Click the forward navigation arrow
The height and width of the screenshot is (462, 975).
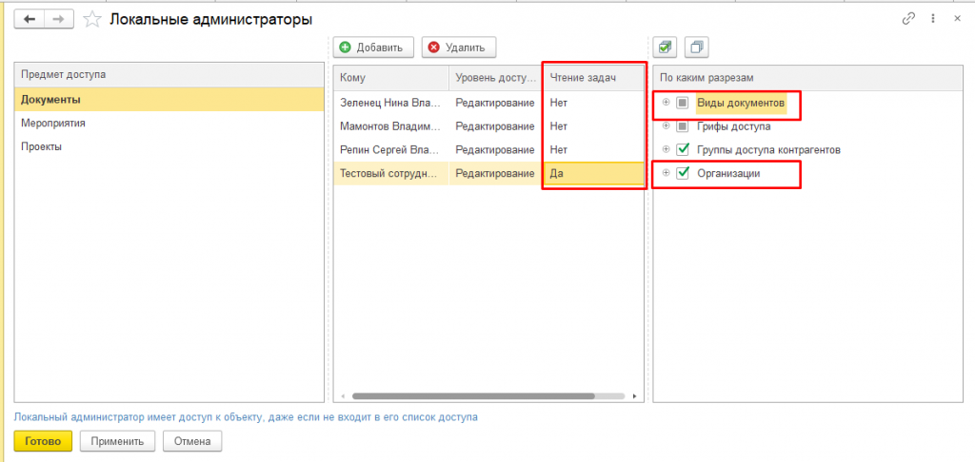[58, 19]
